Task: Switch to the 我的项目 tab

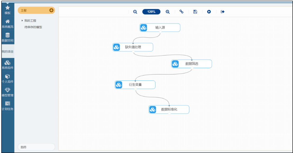Action: click(x=8, y=52)
